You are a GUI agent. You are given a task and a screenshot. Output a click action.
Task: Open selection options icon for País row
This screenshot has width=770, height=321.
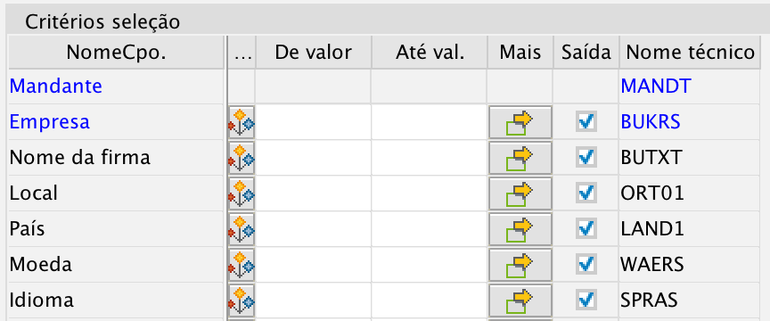click(x=242, y=228)
